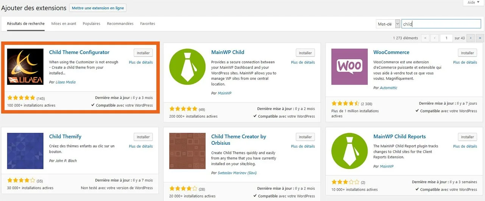The image size is (485, 201).
Task: Click the 10 000+ installations actives text
Action: [354, 190]
